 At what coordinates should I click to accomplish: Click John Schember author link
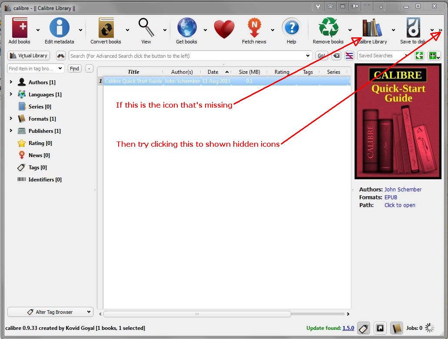403,190
